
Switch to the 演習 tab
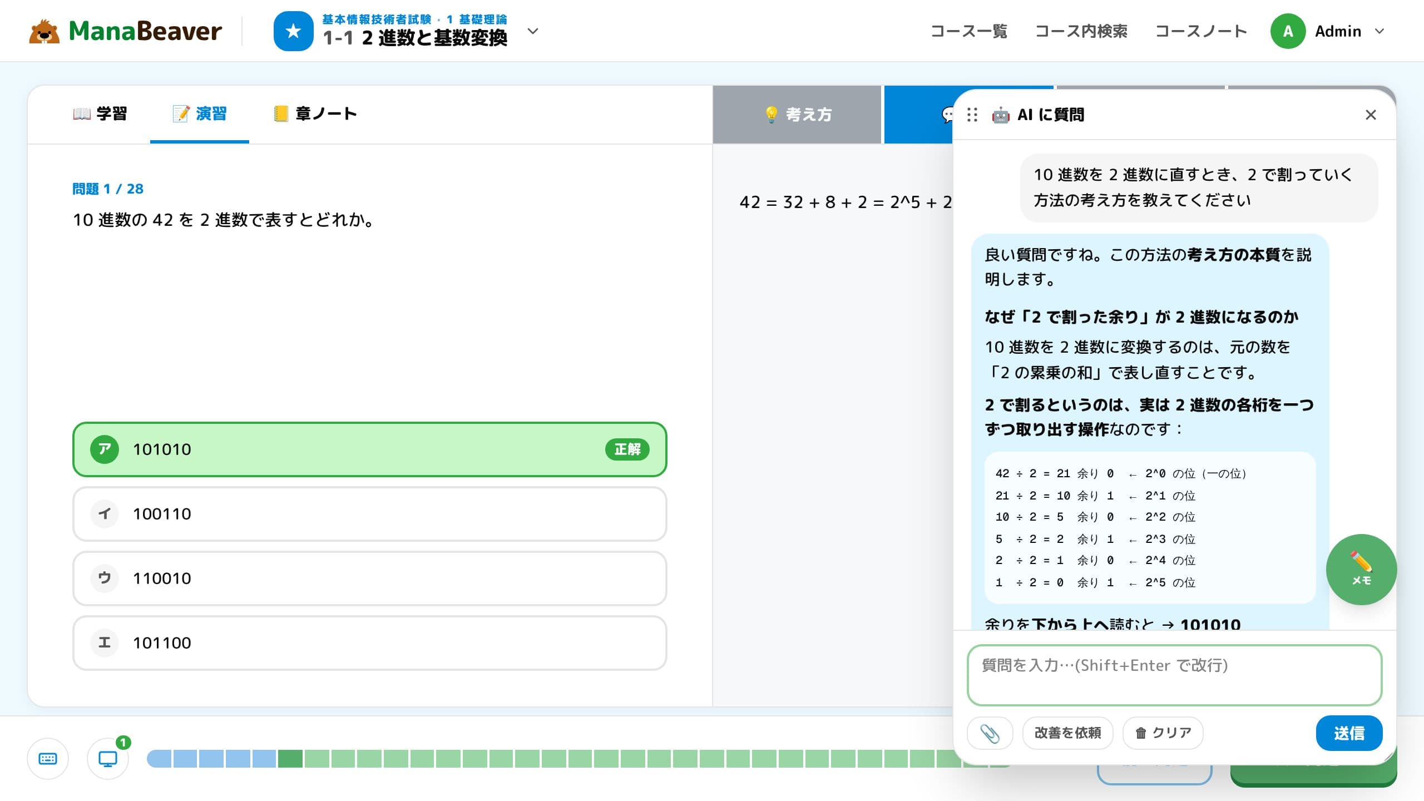[x=200, y=114]
